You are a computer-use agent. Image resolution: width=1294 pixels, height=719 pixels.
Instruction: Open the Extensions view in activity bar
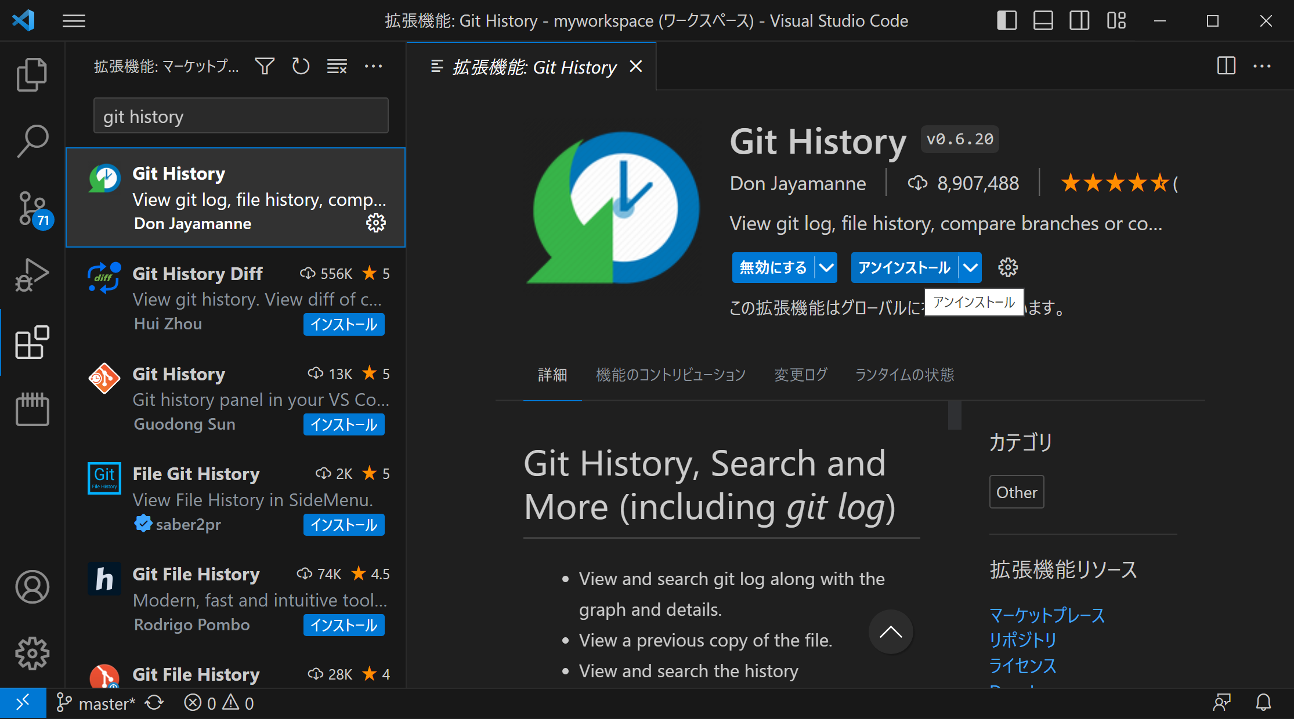[32, 343]
